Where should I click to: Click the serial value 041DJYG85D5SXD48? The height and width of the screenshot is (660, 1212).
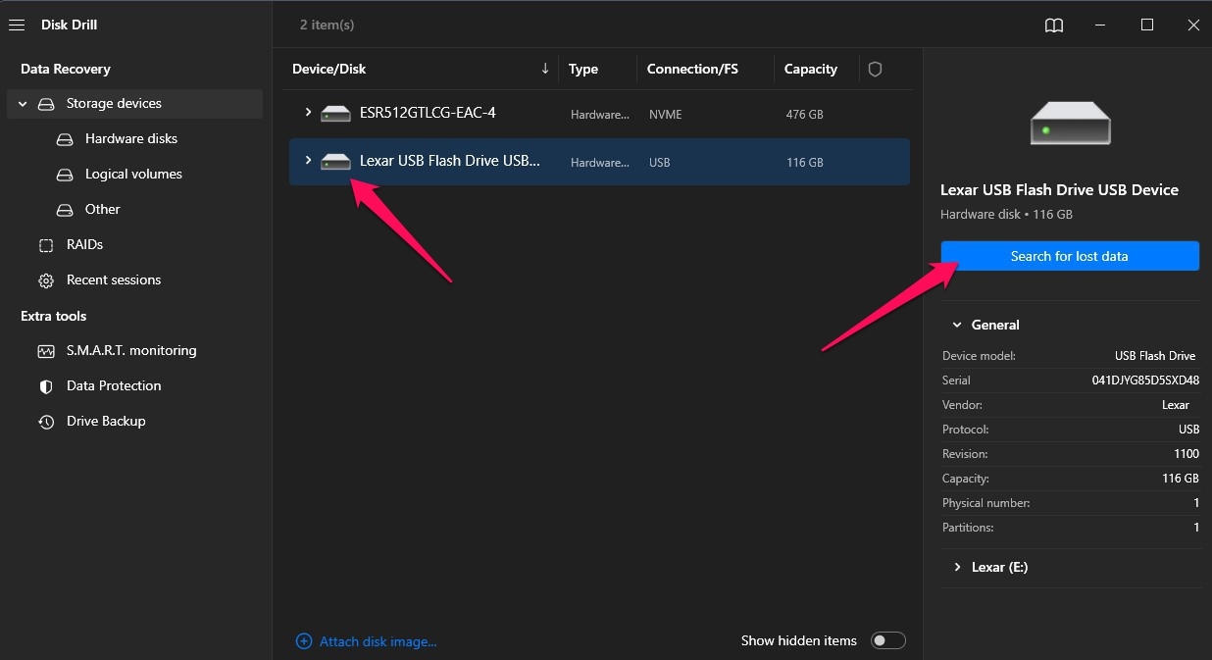[x=1145, y=381]
